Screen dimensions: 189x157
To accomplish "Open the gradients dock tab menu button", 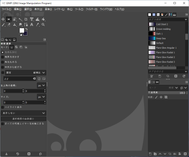I will [187, 15].
